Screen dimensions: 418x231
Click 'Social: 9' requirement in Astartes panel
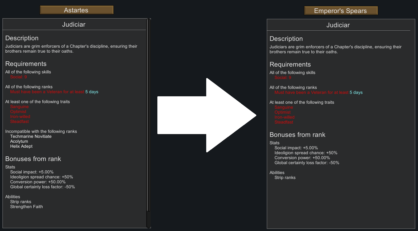tap(19, 77)
